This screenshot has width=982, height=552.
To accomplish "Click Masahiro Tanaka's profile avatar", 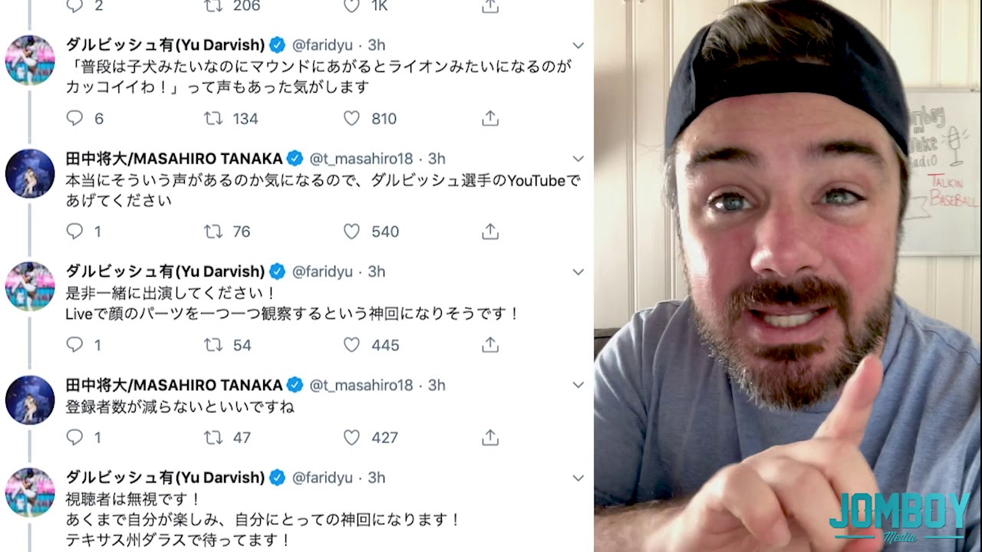I will click(30, 173).
